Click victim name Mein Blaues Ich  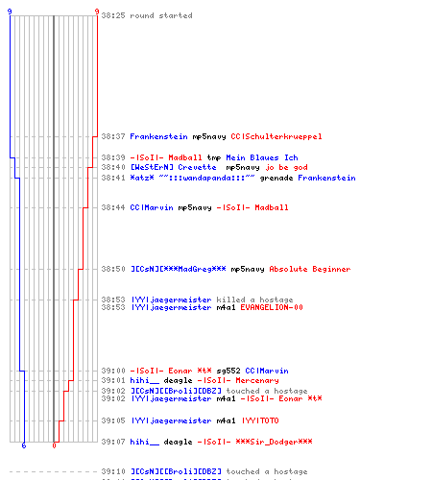(262, 157)
